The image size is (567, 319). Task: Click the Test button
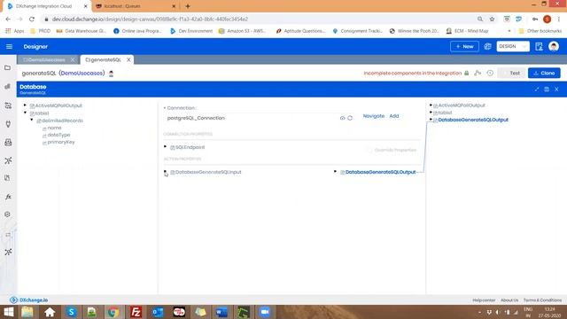(x=511, y=73)
